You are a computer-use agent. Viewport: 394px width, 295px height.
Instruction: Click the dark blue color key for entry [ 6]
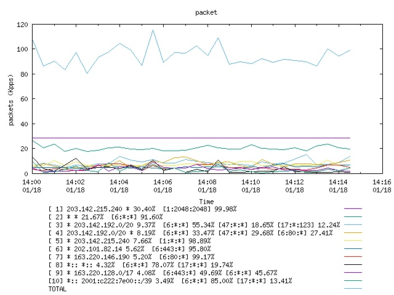(353, 249)
